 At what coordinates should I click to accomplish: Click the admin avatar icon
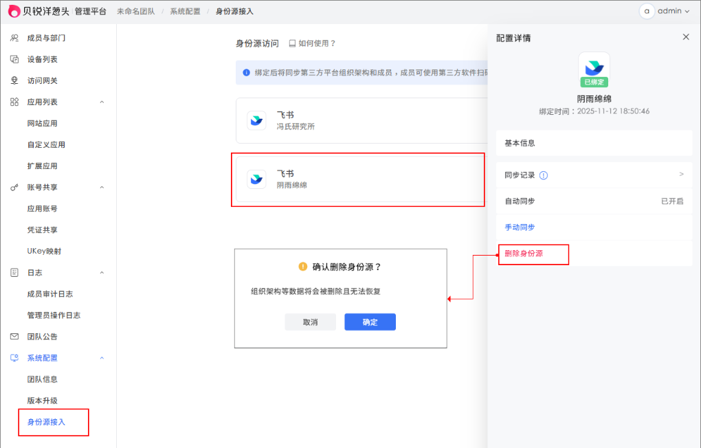point(645,11)
